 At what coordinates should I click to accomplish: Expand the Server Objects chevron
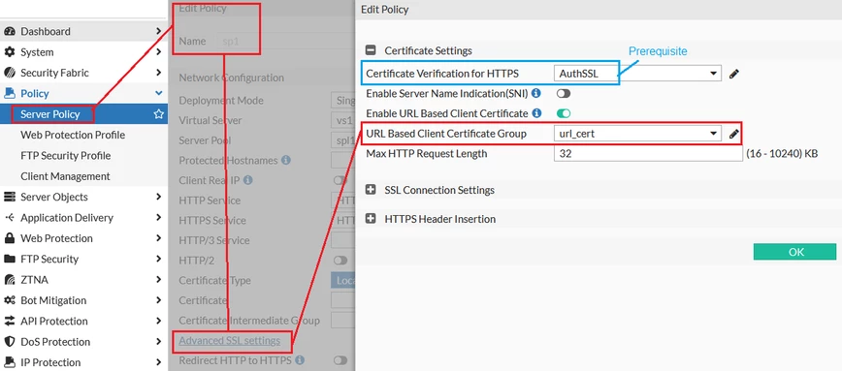(x=158, y=197)
